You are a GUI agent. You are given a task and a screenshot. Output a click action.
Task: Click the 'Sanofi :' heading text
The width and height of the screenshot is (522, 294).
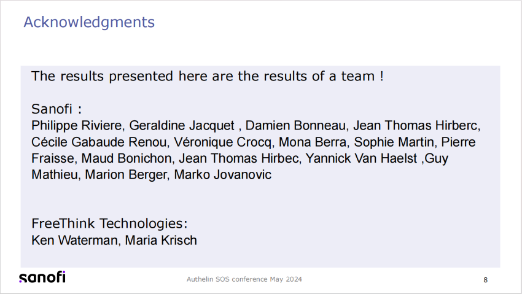[56, 109]
